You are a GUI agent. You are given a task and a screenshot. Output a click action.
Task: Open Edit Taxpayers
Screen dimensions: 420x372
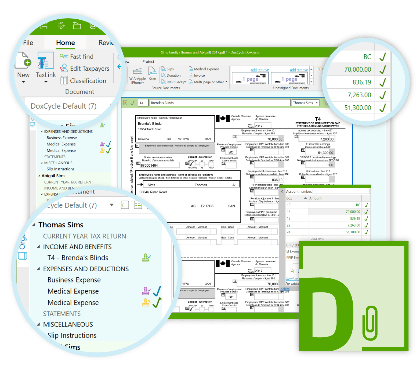tap(85, 69)
